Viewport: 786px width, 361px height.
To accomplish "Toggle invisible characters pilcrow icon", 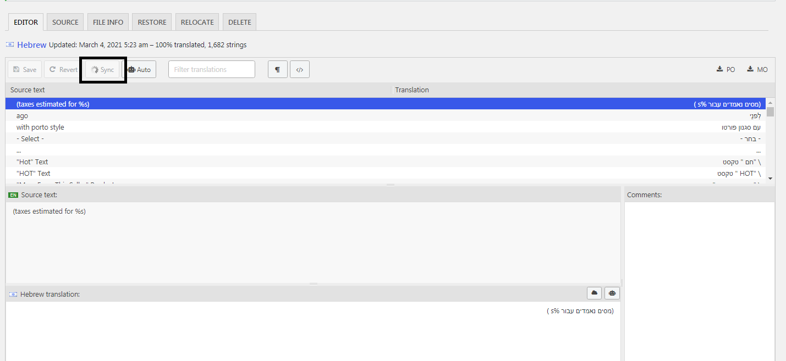I will [278, 69].
